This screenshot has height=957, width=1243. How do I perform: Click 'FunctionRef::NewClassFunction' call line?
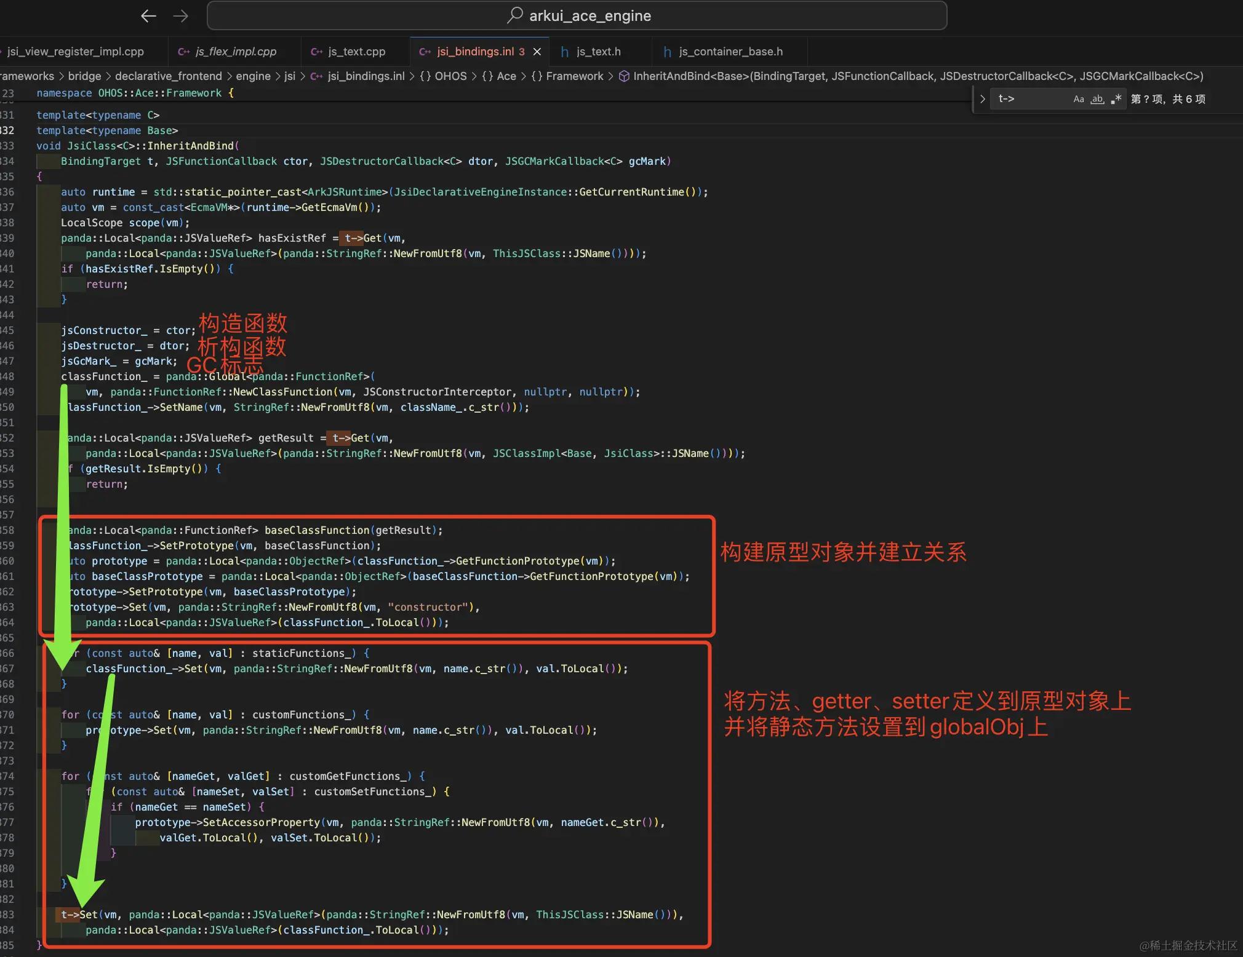[362, 392]
